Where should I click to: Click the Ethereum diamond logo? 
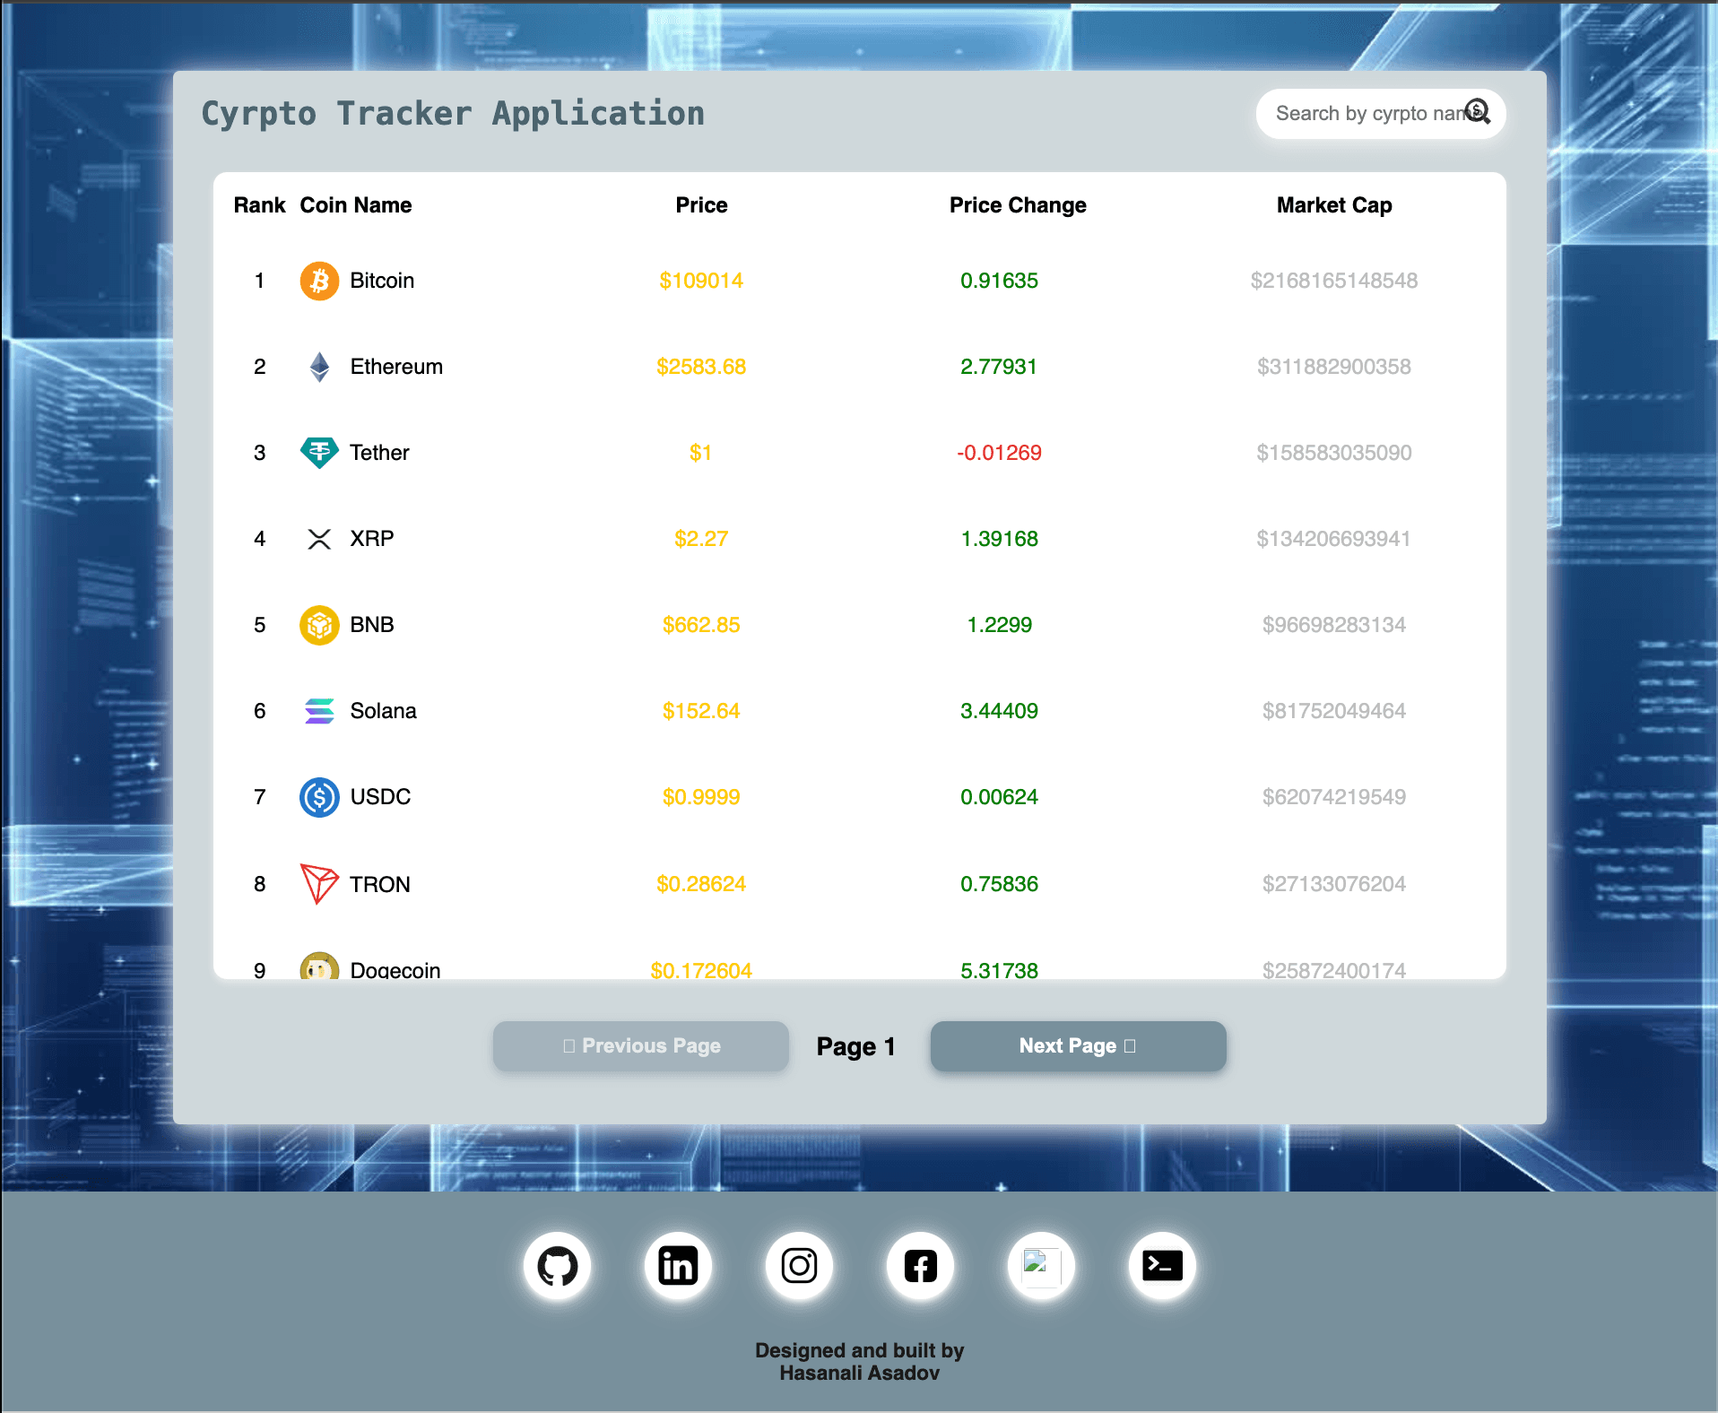(319, 367)
